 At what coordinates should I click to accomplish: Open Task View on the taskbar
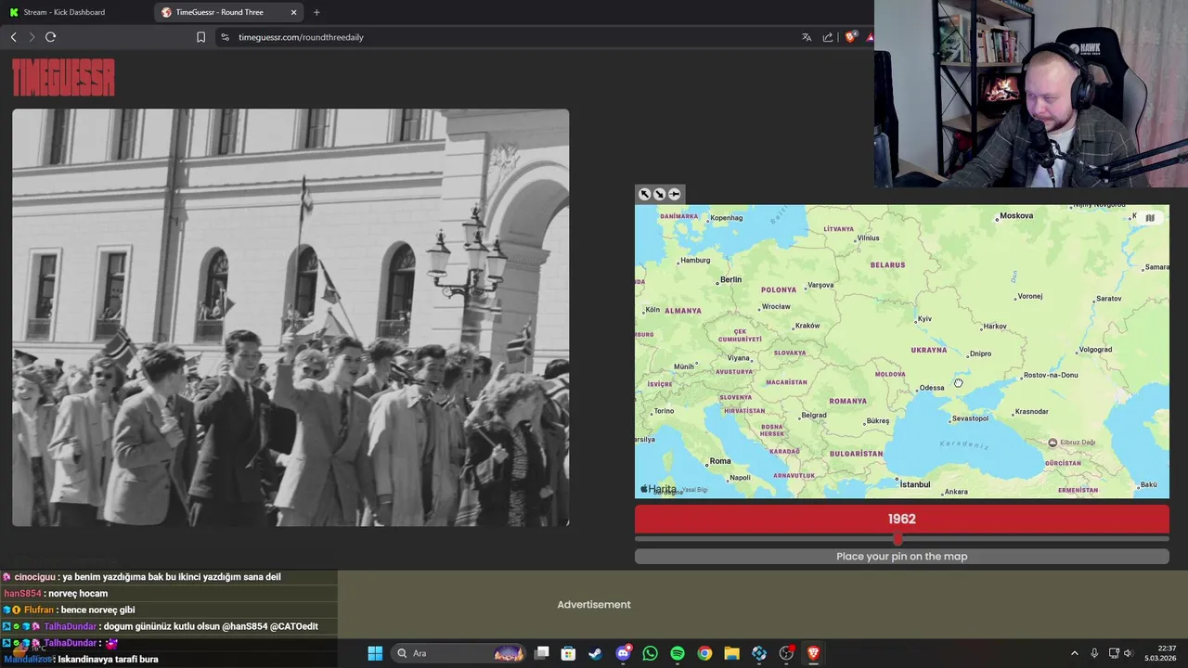point(542,653)
